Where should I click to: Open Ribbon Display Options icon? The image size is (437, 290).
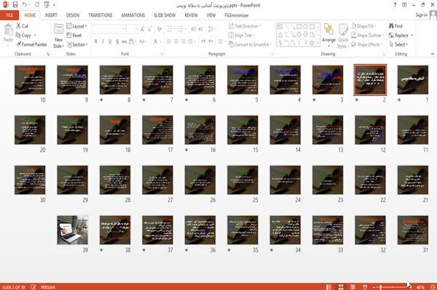click(x=404, y=5)
